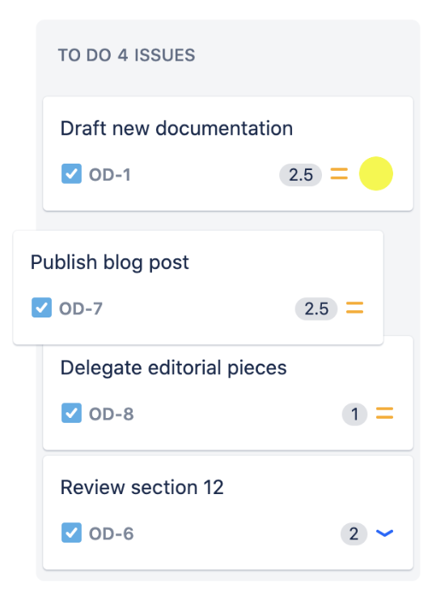Click the 2.5 estimate badge on OD-1
Viewport: 432px width, 601px height.
pyautogui.click(x=301, y=175)
